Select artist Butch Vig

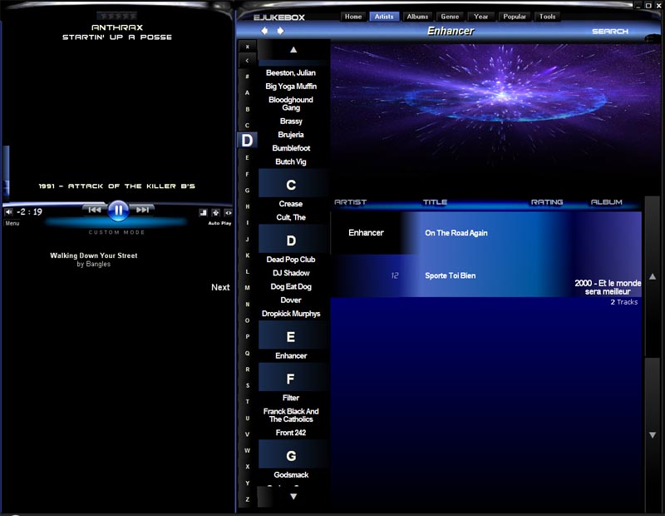291,161
